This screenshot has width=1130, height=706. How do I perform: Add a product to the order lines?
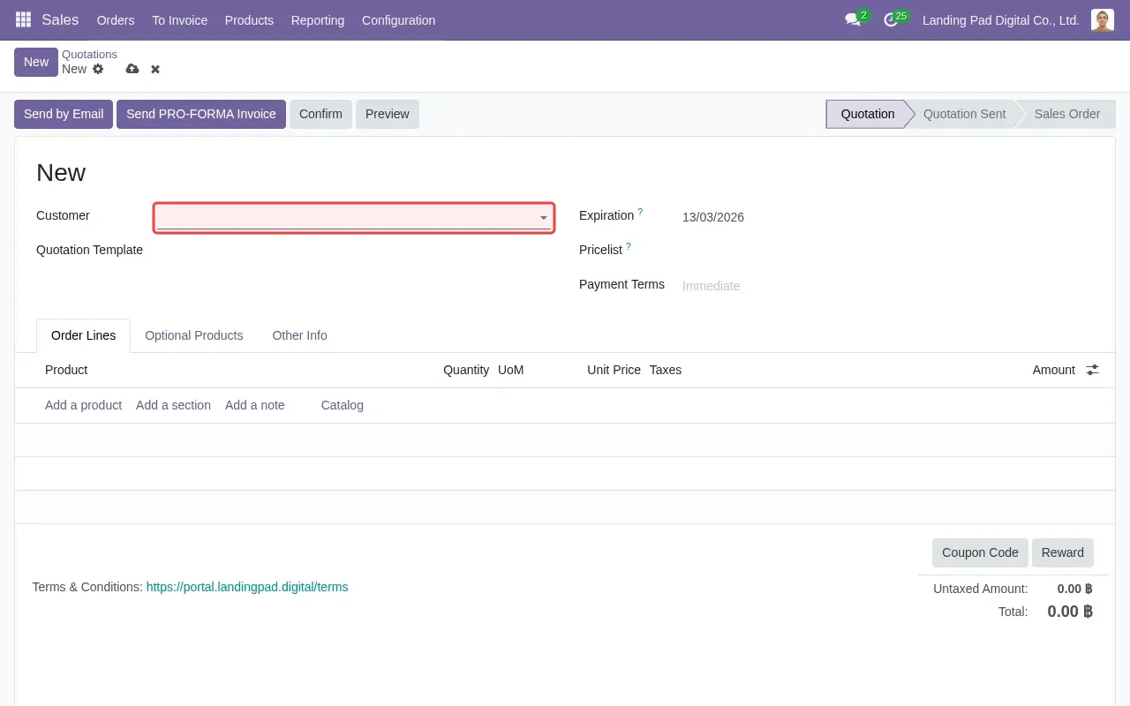coord(83,405)
